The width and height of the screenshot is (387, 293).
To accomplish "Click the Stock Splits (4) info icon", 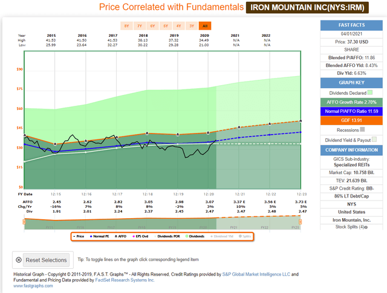I will 366,227.
